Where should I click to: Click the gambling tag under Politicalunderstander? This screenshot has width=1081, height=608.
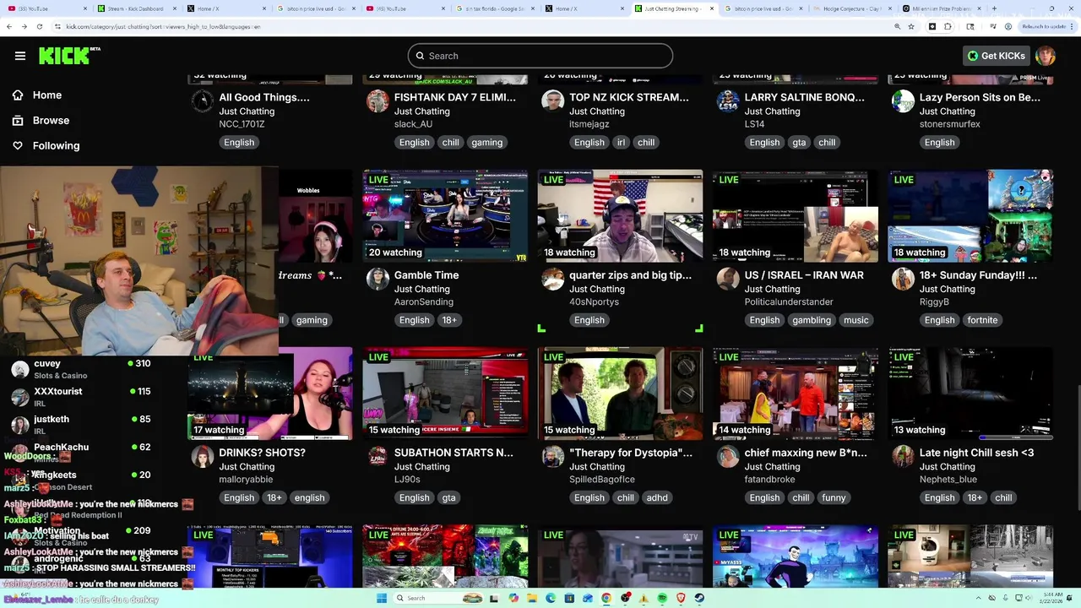click(812, 320)
